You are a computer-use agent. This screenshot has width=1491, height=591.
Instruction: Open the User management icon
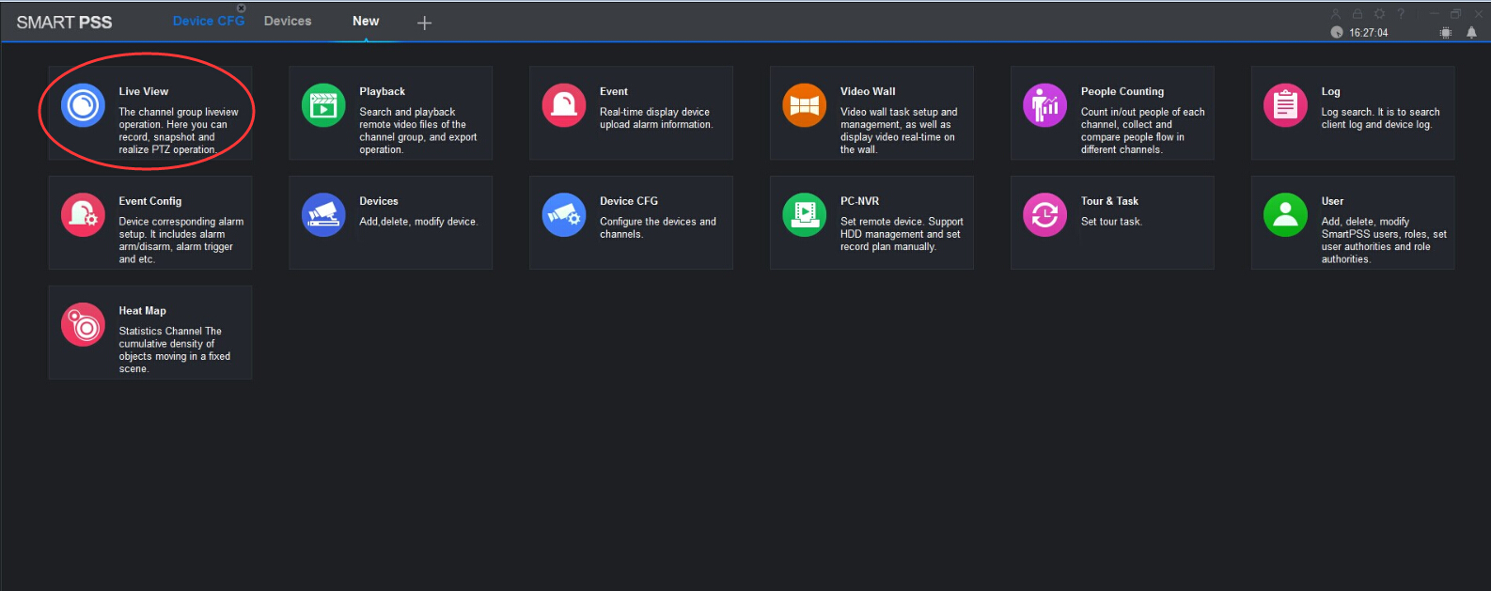click(x=1286, y=214)
